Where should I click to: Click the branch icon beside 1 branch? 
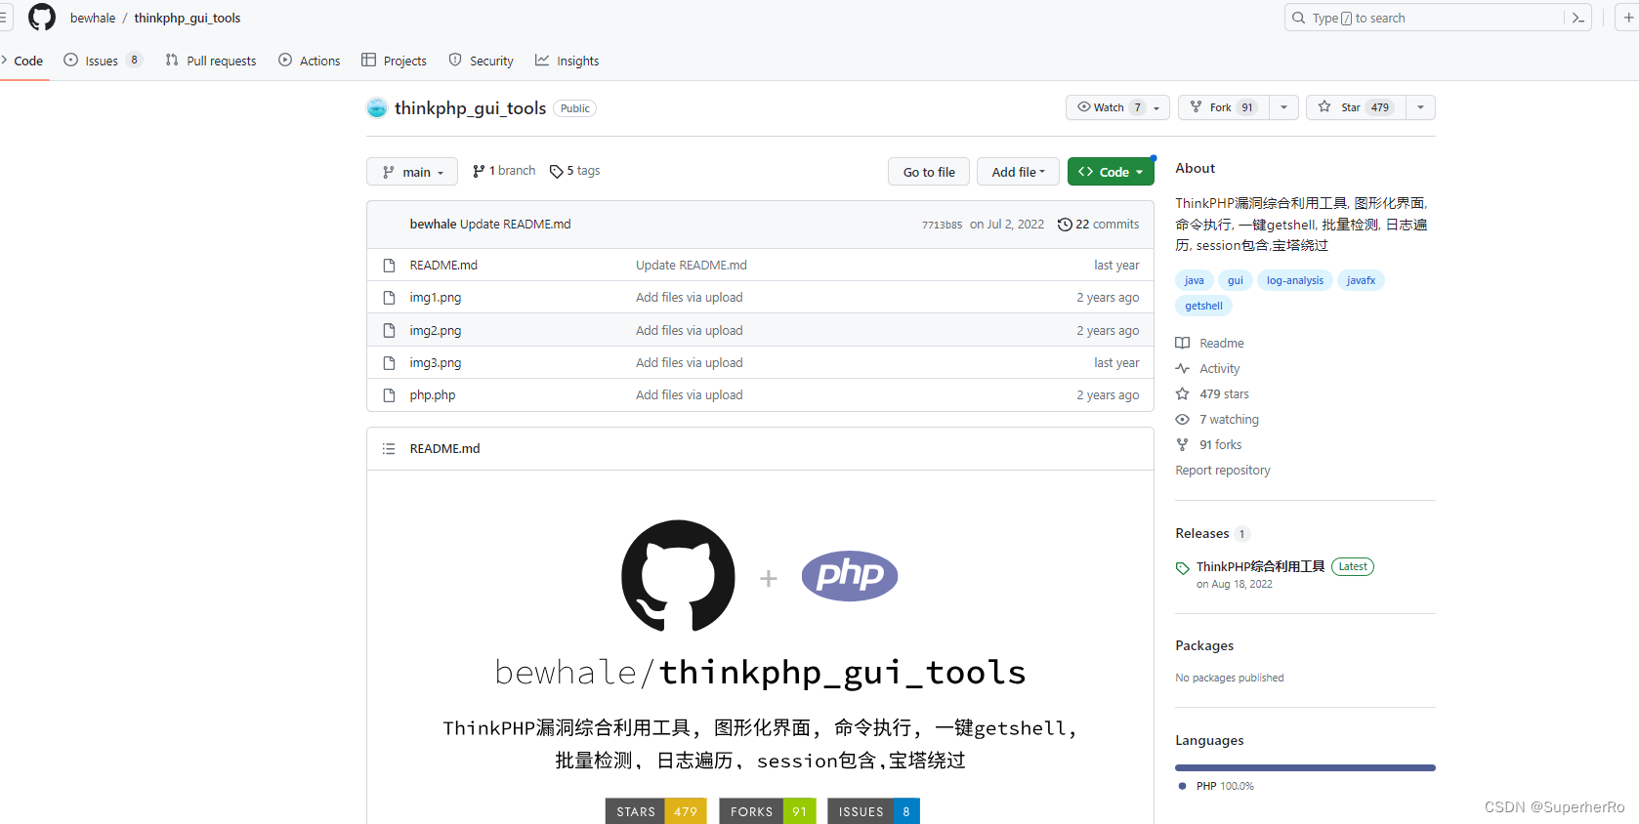point(479,171)
